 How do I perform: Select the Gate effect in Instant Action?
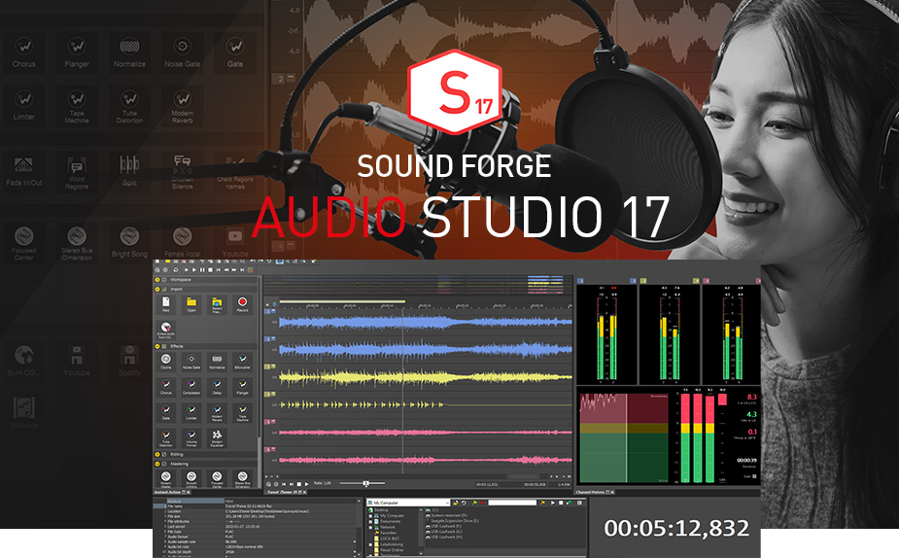click(165, 411)
